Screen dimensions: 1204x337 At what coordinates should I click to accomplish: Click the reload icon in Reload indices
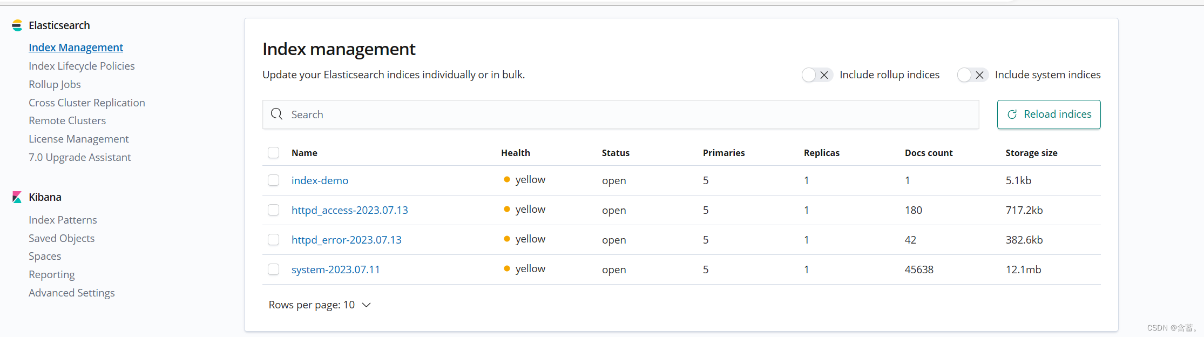1012,114
